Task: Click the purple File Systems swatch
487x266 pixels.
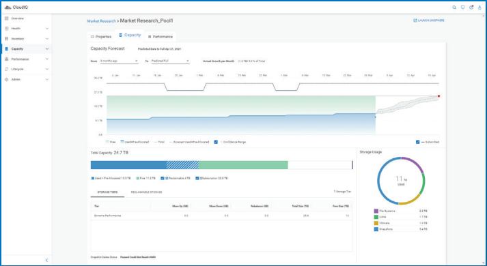Action: [x=376, y=211]
